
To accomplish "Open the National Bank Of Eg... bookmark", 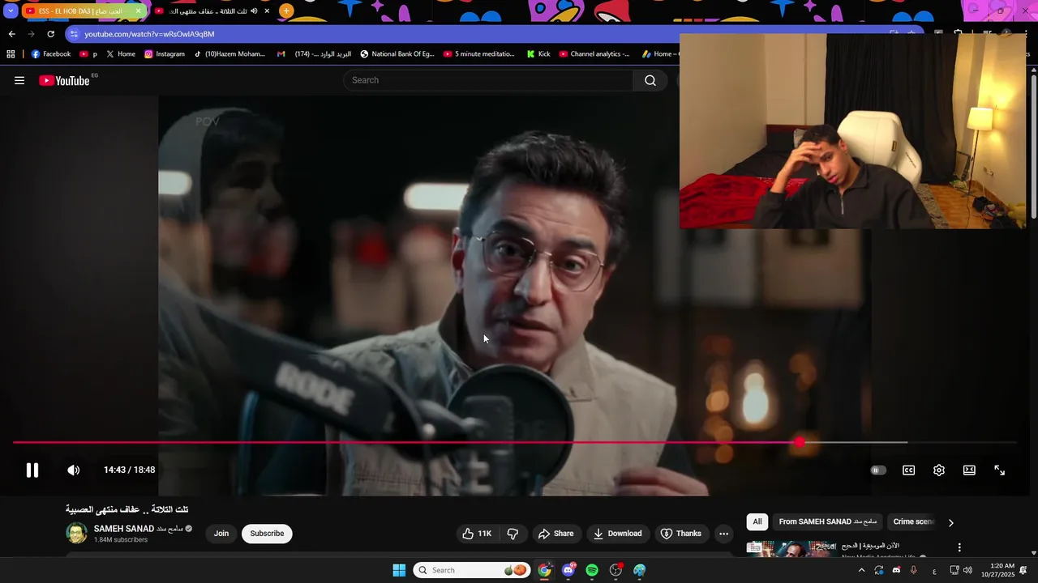I will (397, 54).
